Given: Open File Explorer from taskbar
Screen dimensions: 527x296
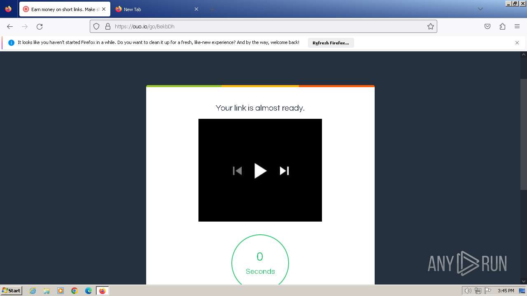Looking at the screenshot, I should tap(47, 291).
